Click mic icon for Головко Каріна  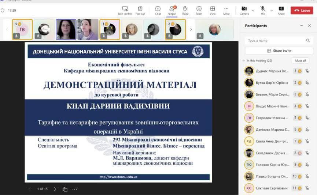pyautogui.click(x=307, y=165)
